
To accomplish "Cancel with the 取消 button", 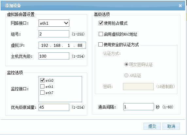I will point(171,126).
